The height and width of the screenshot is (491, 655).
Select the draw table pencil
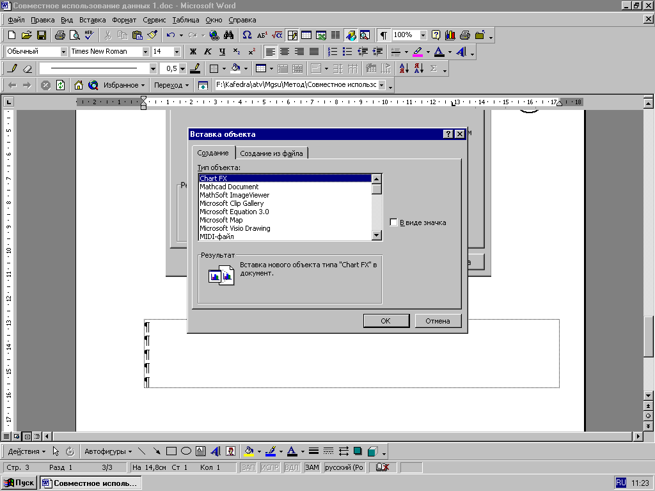(12, 68)
